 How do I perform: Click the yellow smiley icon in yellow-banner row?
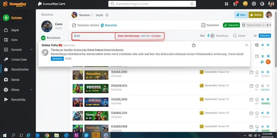click(202, 72)
